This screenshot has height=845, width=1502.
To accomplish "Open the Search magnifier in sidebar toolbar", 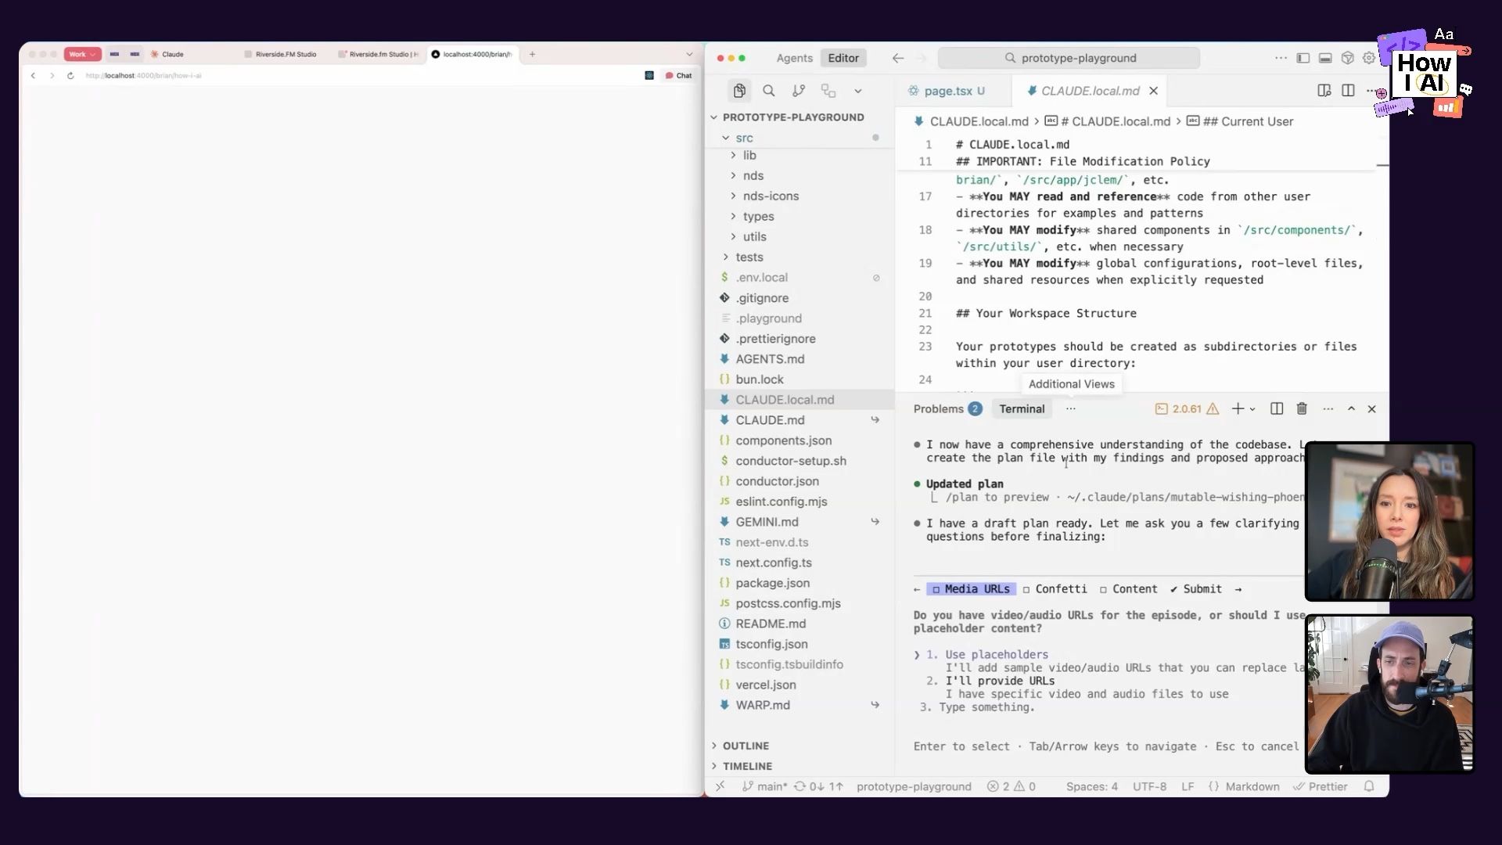I will point(769,91).
